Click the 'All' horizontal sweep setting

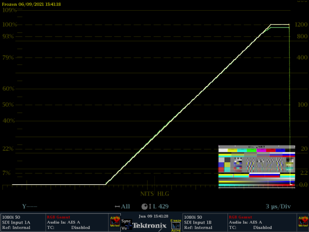coord(125,206)
